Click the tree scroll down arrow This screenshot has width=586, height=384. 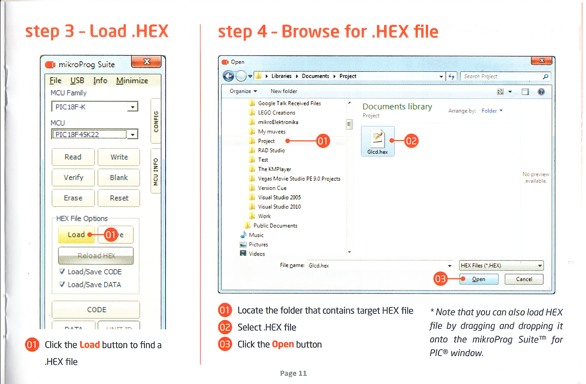[x=349, y=252]
